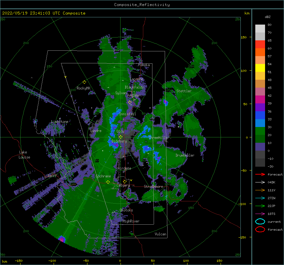The width and height of the screenshot is (284, 265).
Task: Click the 30 dBZ light blue color swatch
Action: [260, 123]
